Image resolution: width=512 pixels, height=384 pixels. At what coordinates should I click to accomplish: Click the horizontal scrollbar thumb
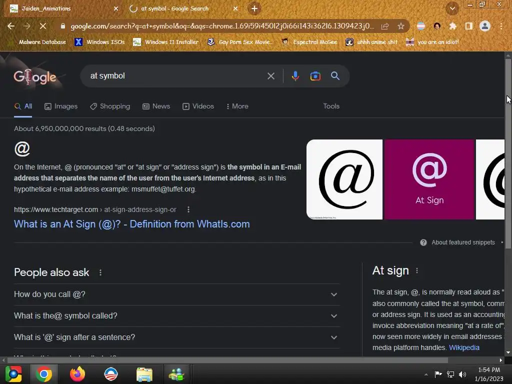click(x=227, y=360)
